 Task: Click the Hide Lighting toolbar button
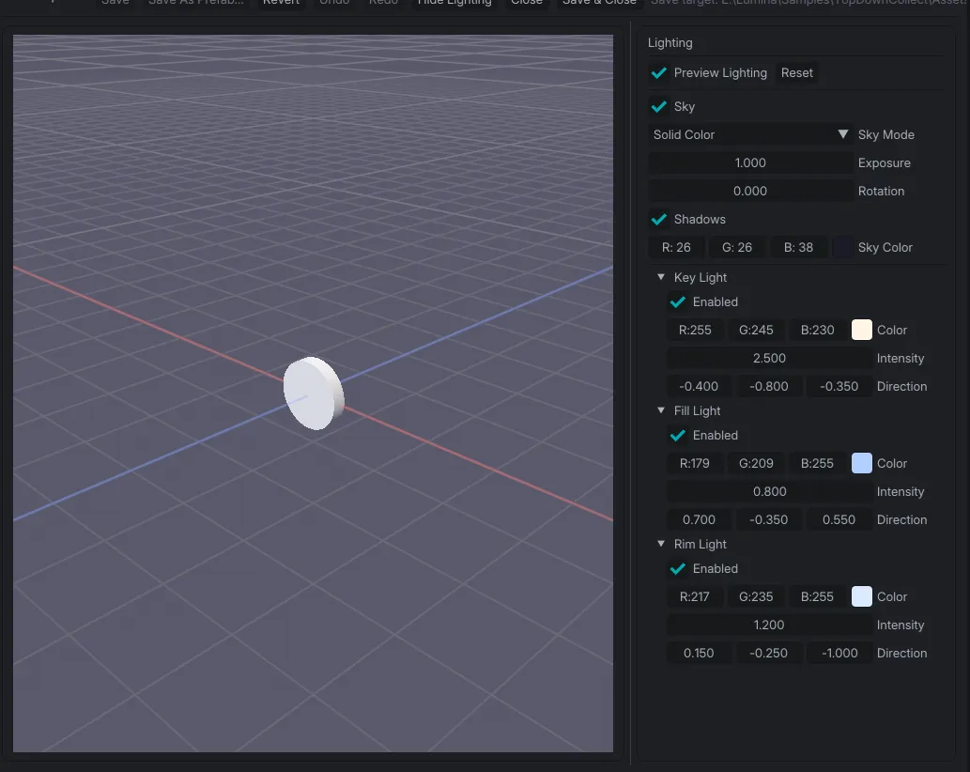[x=454, y=3]
